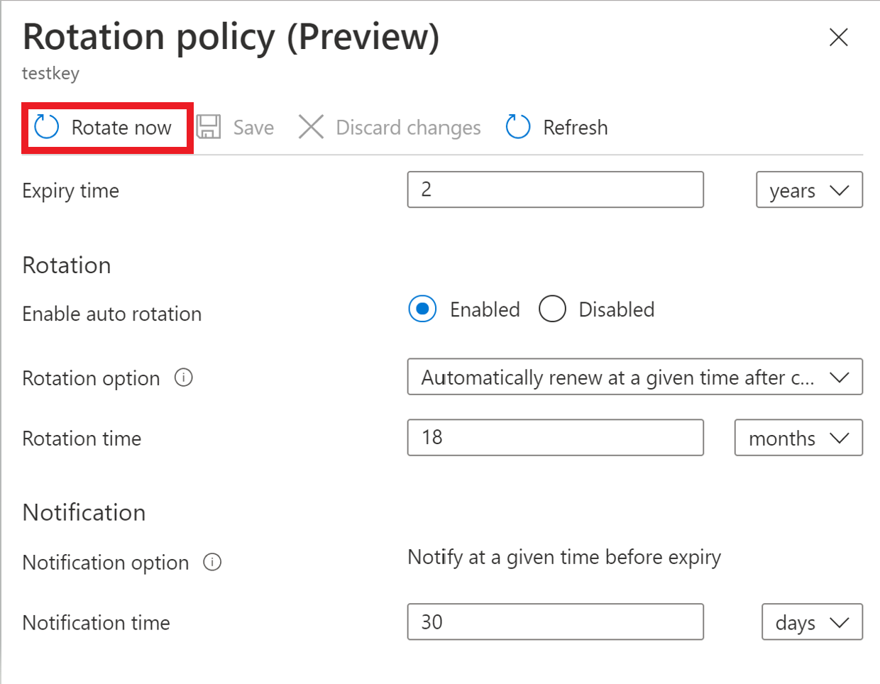
Task: Click the Notification option info icon
Action: coord(212,562)
